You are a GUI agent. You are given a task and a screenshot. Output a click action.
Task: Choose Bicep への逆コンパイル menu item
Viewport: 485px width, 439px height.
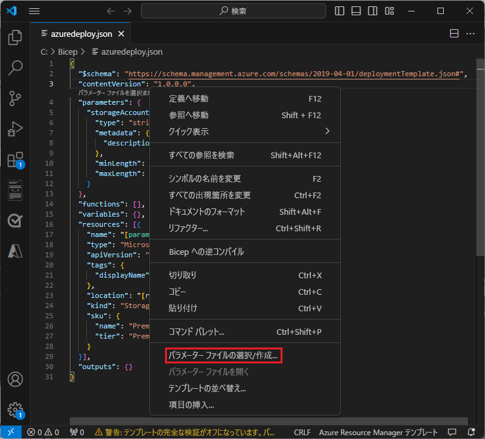(x=244, y=252)
